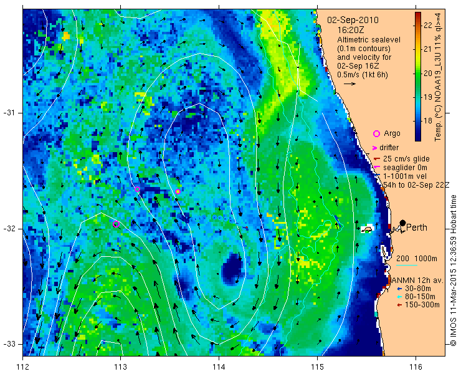Click the cyan 200/1000m isobath legend line
Screen dimensions: 461x374
[x=407, y=265]
